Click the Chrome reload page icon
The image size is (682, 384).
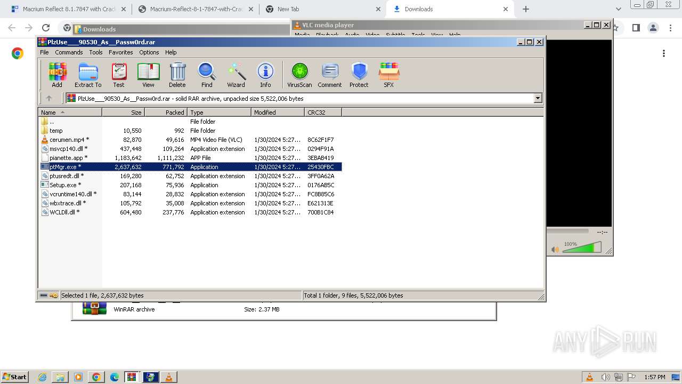pos(46,28)
